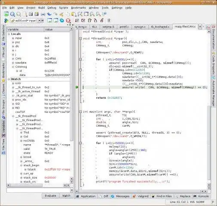Click the editor horizontal scrollbar

tap(140, 191)
